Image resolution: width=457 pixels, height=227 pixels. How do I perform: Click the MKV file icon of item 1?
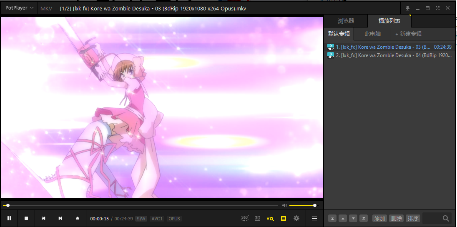click(x=331, y=47)
